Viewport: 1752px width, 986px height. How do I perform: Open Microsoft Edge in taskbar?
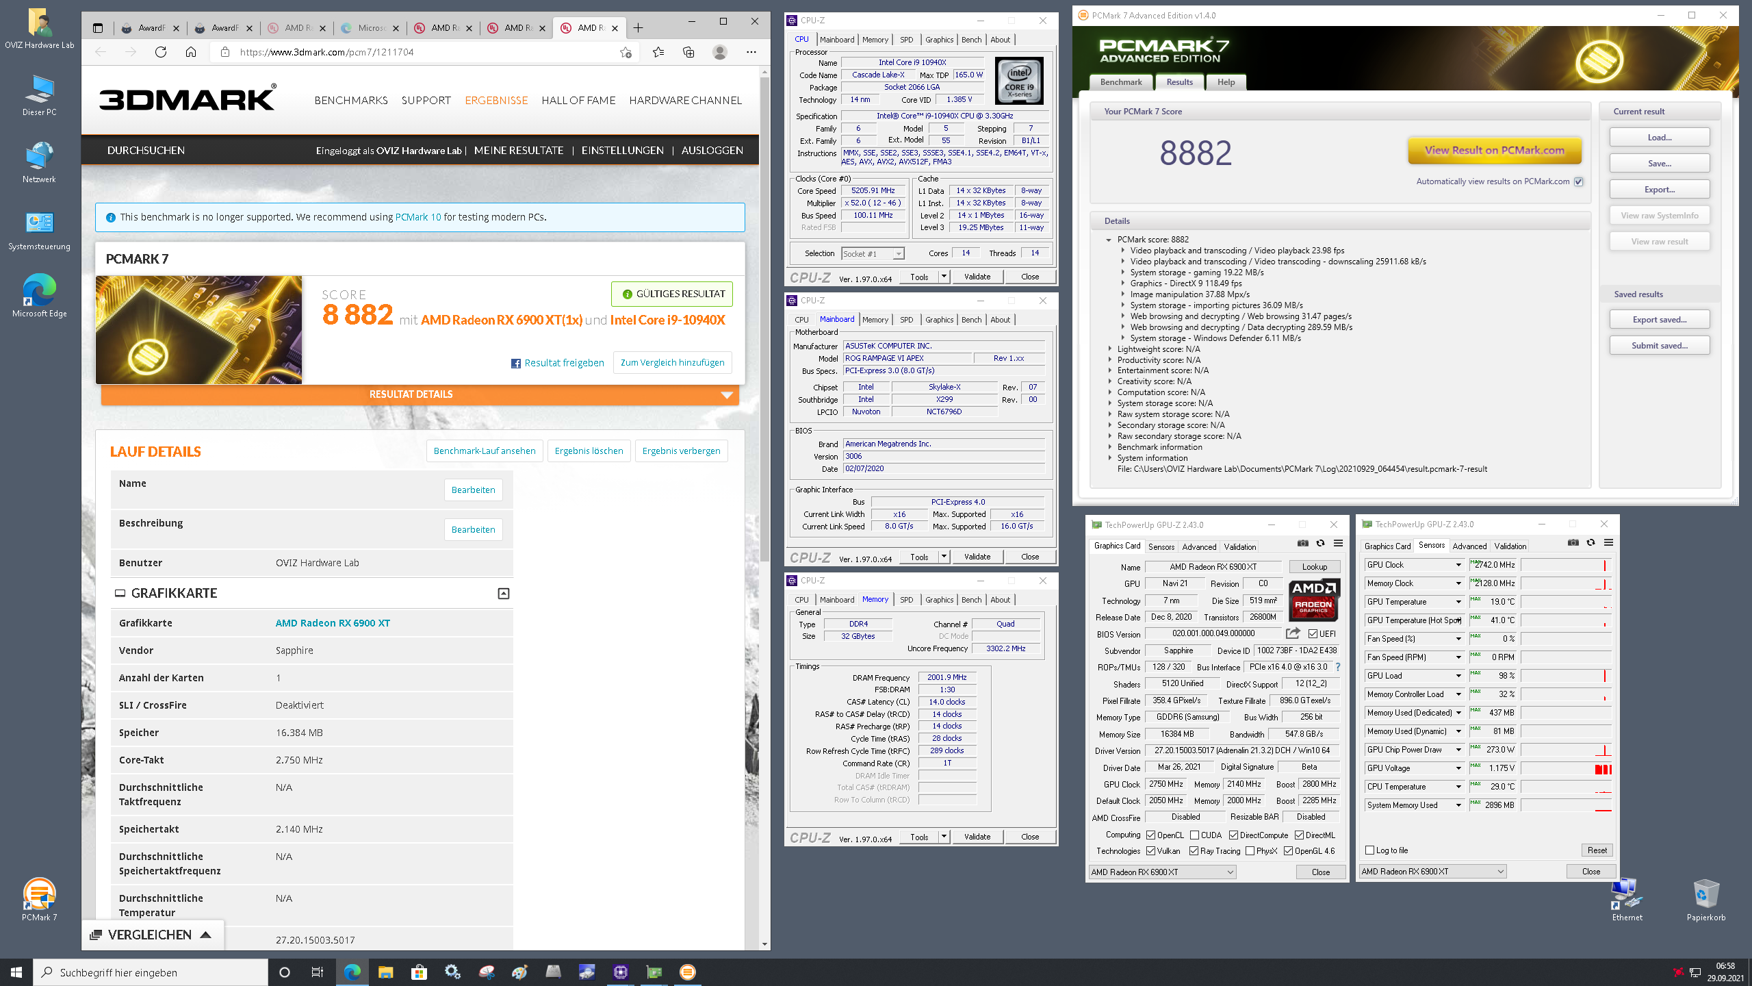352,972
